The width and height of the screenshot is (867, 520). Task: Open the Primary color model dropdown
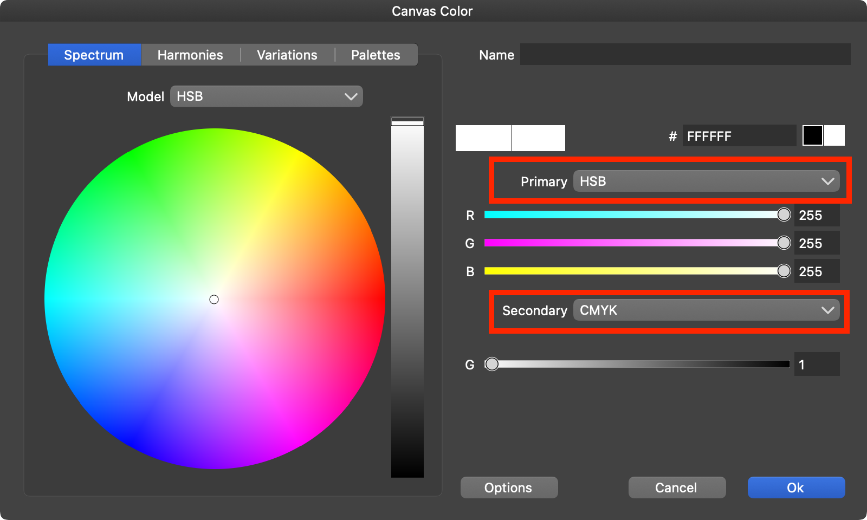706,181
